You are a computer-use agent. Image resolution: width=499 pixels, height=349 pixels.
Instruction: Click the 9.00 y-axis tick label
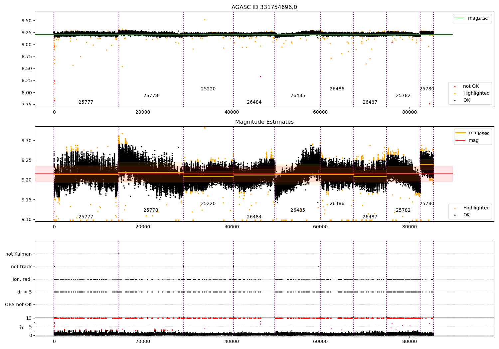tap(26, 45)
